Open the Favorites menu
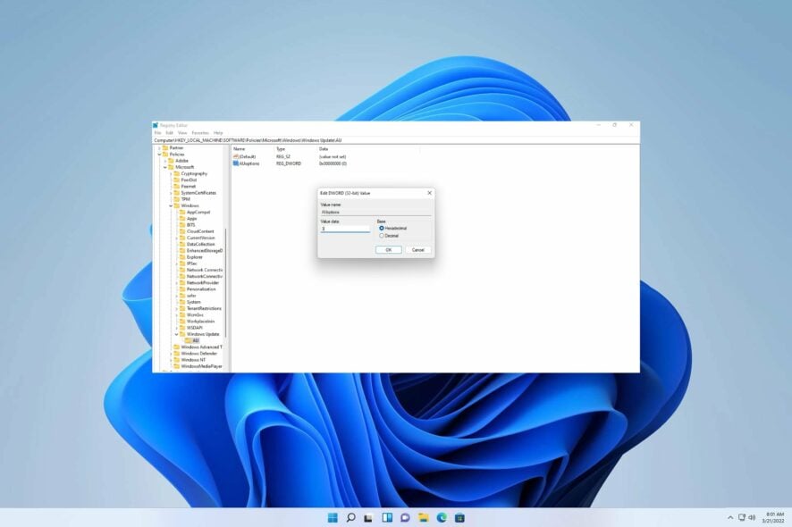The height and width of the screenshot is (527, 792). (200, 133)
